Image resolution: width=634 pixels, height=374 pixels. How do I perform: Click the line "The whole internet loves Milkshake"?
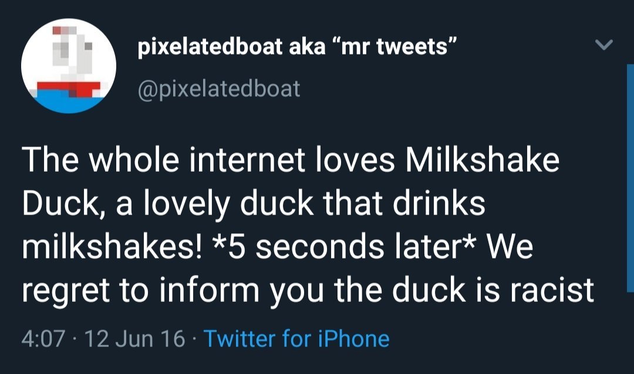[x=291, y=161]
